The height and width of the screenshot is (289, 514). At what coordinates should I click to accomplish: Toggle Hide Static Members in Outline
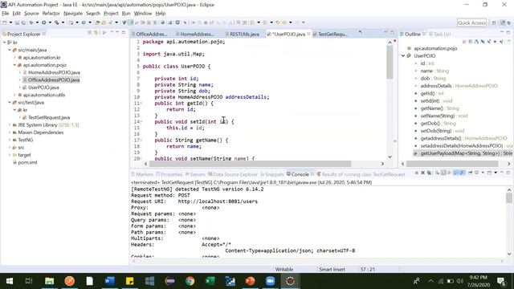point(489,42)
